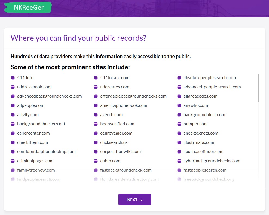Click the icon beside bumper.com
This screenshot has width=269, height=215.
(x=179, y=124)
